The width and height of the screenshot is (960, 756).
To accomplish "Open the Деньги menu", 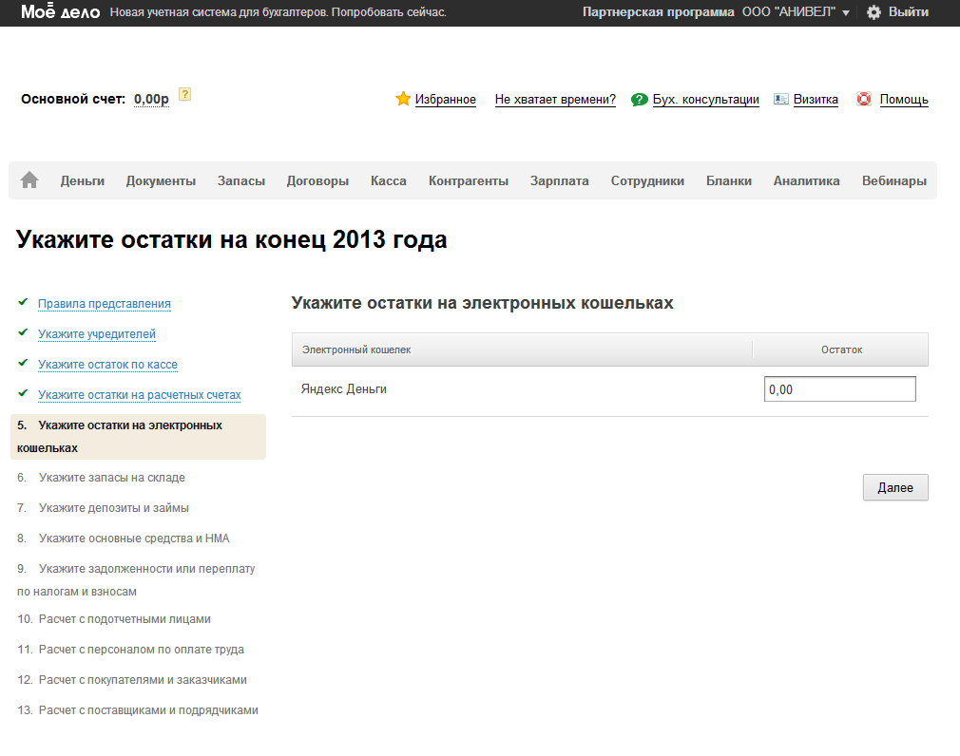I will point(83,180).
